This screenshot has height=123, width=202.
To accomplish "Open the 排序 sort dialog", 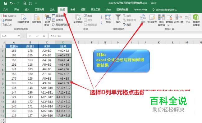I will (108, 19).
